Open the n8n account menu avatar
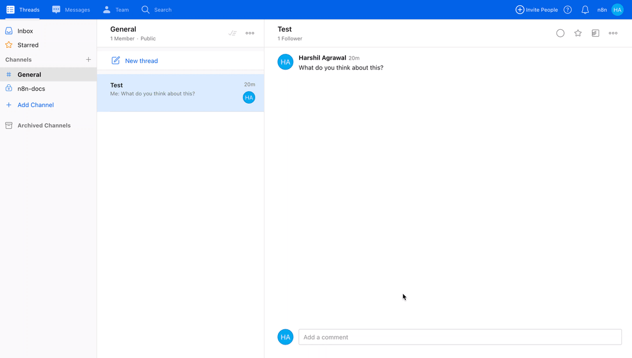This screenshot has width=632, height=358. click(x=617, y=10)
